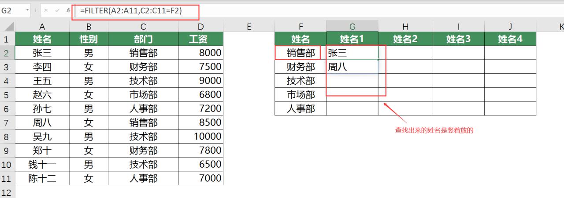Select column C header
This screenshot has width=564, height=198.
(143, 26)
